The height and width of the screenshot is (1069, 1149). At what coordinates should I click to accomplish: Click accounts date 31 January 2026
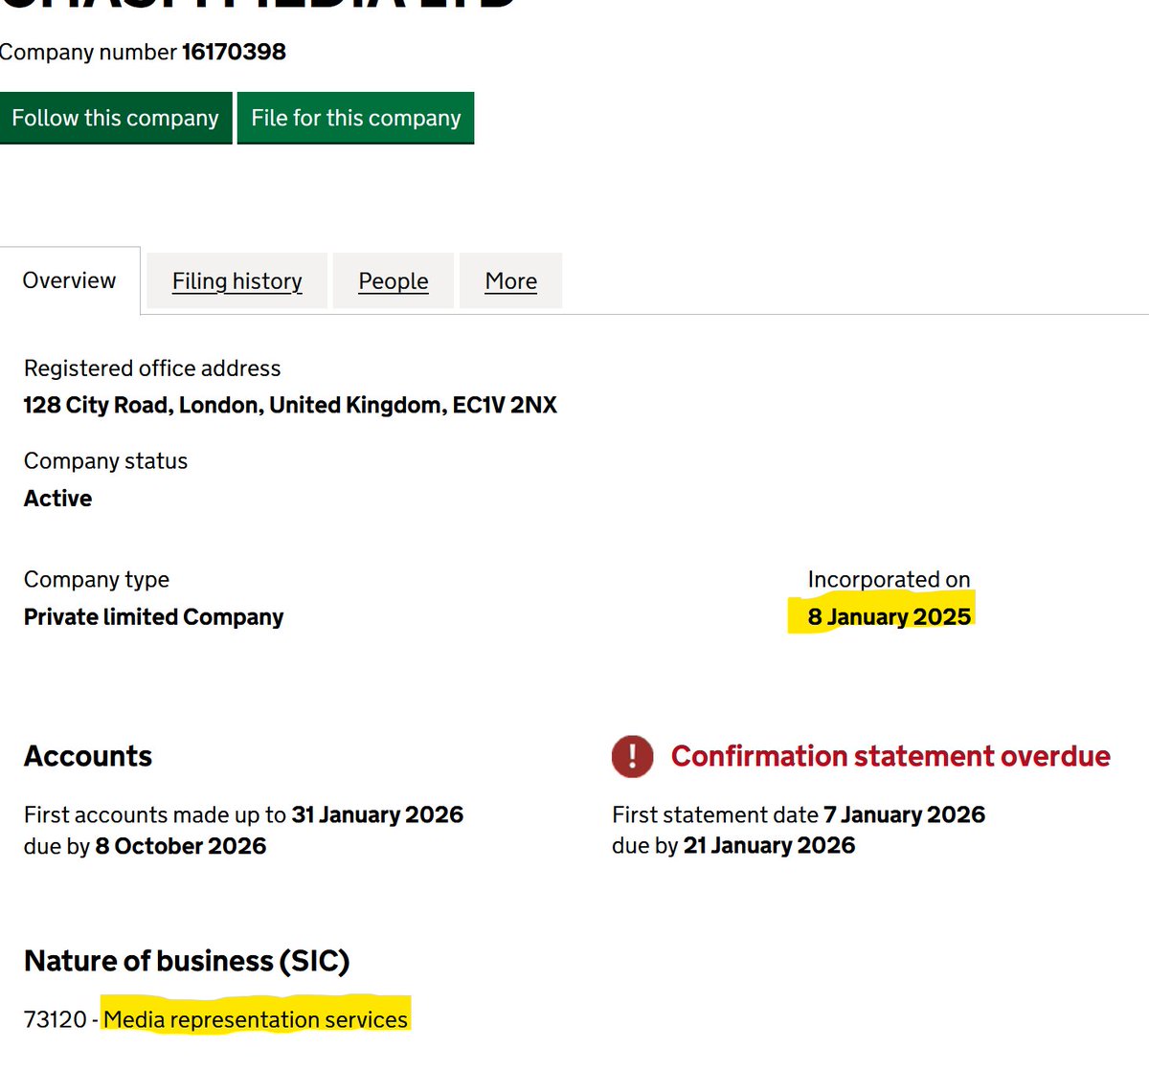[377, 814]
